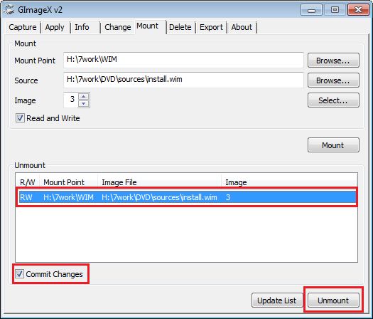This screenshot has width=373, height=319.
Task: Select the Change tab
Action: (118, 27)
